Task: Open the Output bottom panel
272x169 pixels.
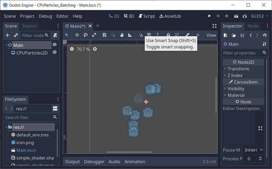Action: pyautogui.click(x=72, y=162)
